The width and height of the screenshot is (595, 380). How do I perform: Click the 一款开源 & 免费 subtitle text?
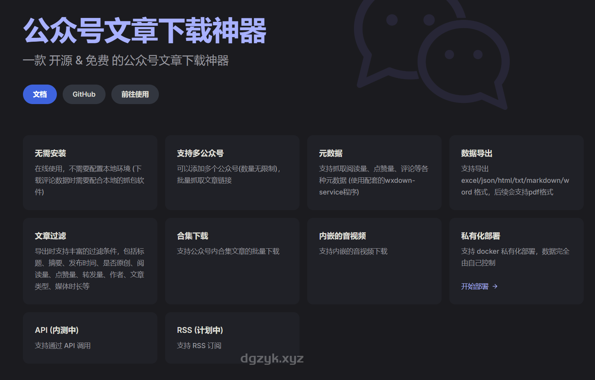tap(126, 60)
